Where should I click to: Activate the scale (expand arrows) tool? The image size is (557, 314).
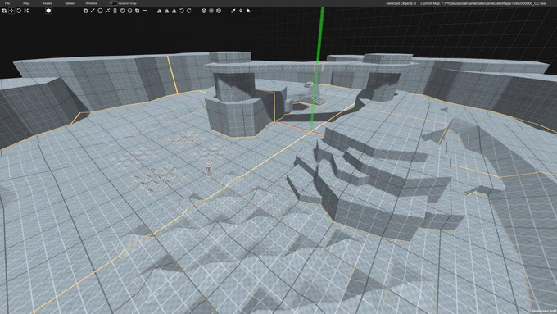(26, 11)
